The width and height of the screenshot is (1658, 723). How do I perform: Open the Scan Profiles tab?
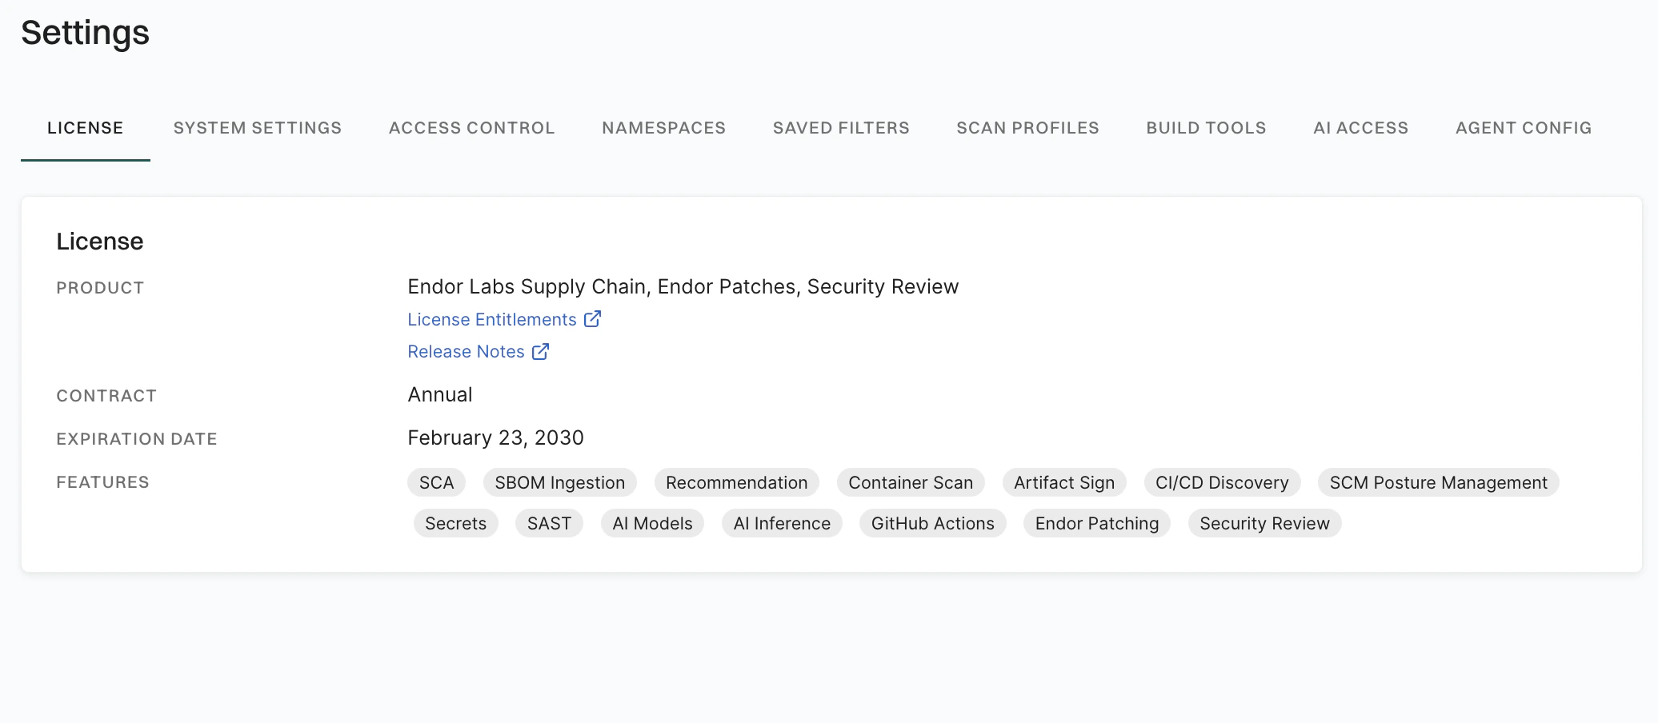click(1028, 128)
